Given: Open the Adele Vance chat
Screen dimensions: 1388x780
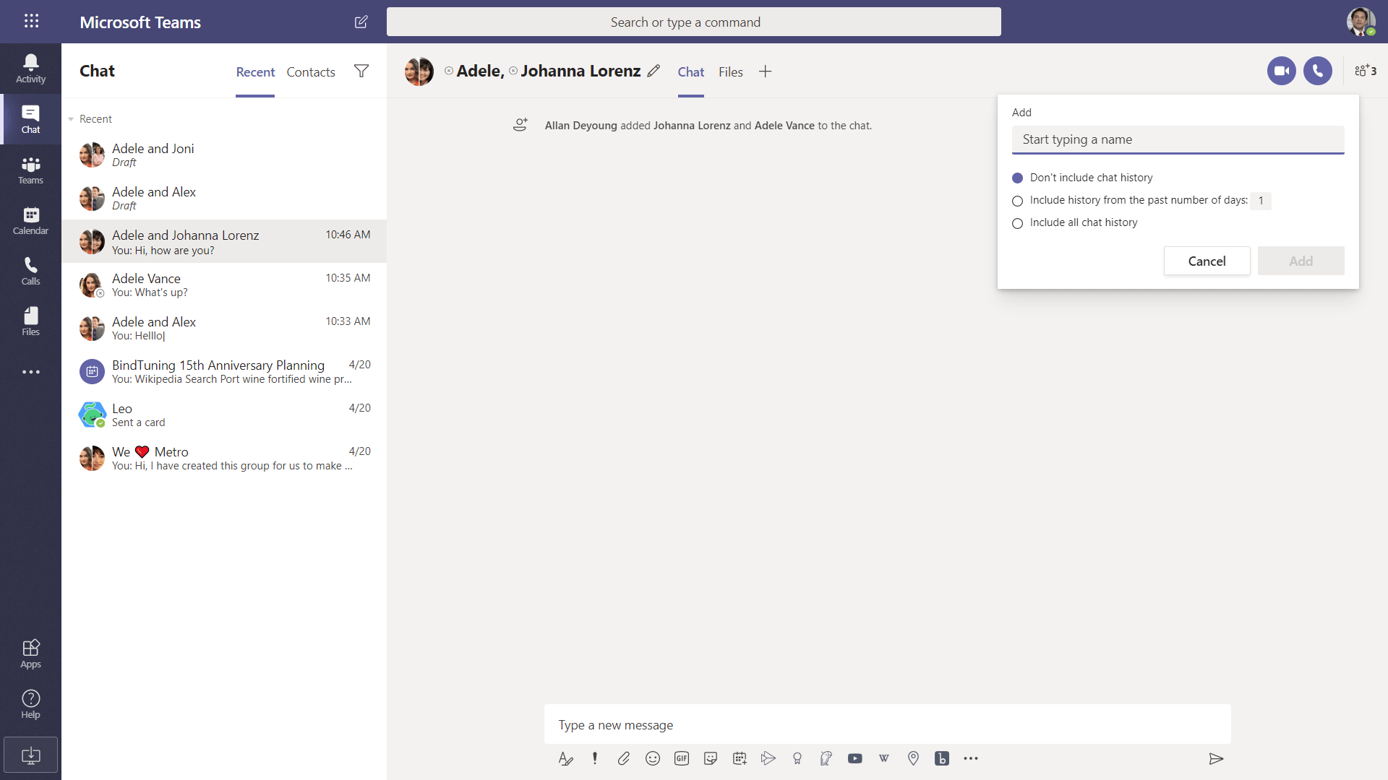Looking at the screenshot, I should (x=224, y=285).
